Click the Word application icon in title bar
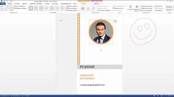The height and width of the screenshot is (97, 174). [x=2, y=1]
